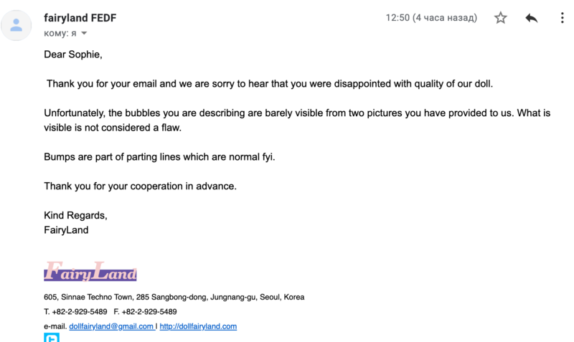Open the three-dot more options menu
This screenshot has height=342, width=574.
(x=563, y=17)
